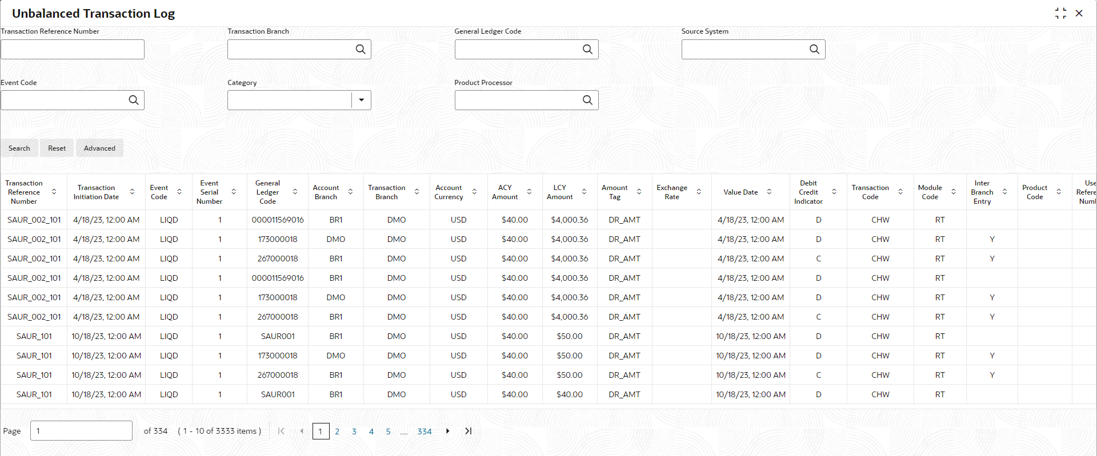This screenshot has width=1097, height=456.
Task: Sort by Module Code column
Action: point(954,192)
